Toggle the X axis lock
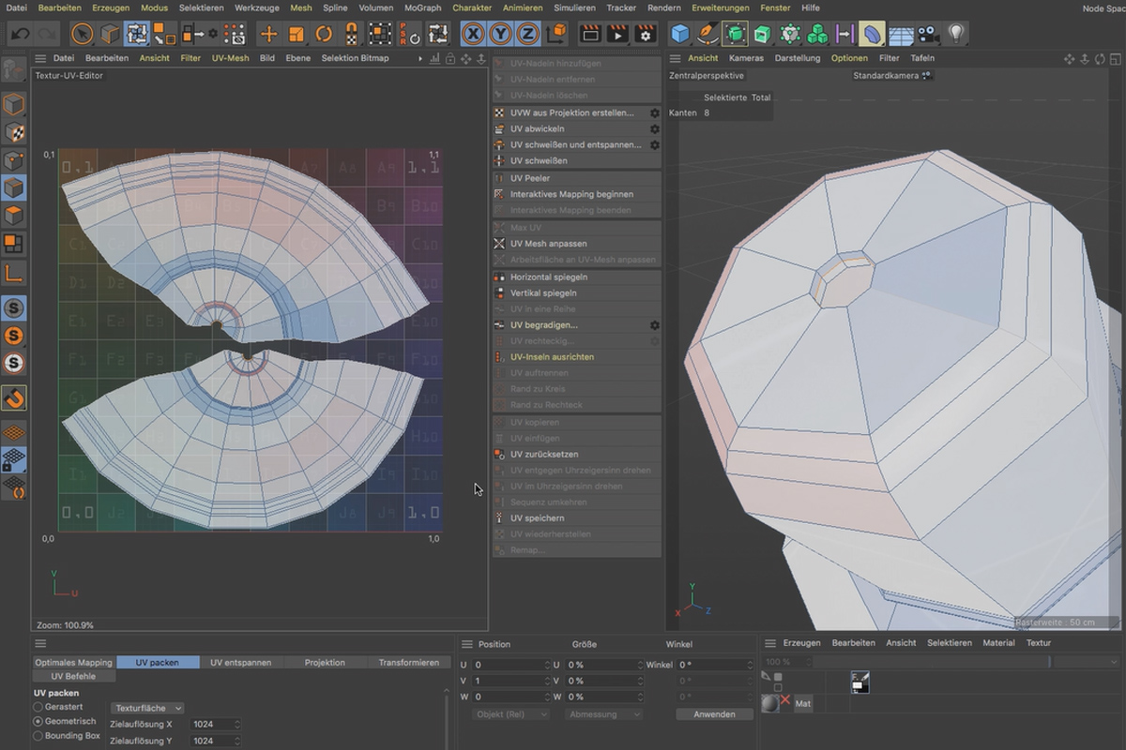Viewport: 1126px width, 750px height. click(x=474, y=34)
